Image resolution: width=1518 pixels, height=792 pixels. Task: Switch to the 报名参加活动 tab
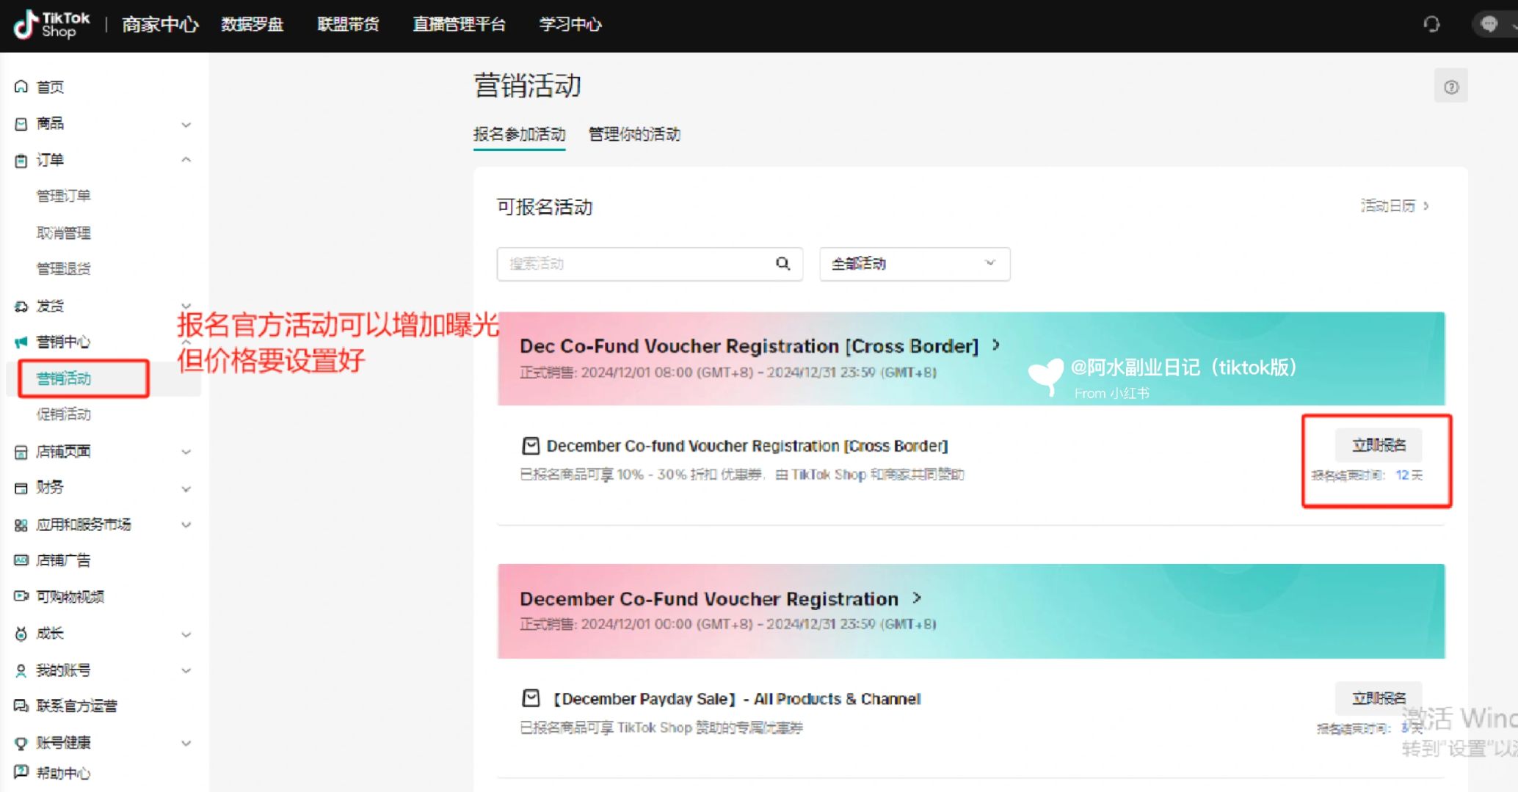pos(519,134)
